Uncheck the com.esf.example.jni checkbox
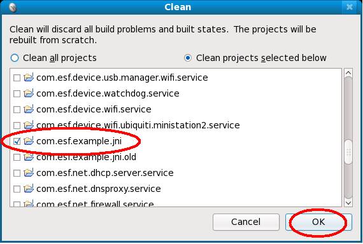 [x=17, y=141]
